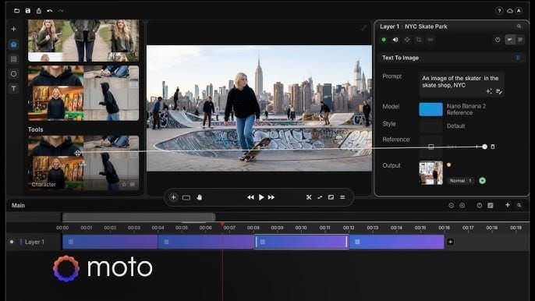The width and height of the screenshot is (535, 301).
Task: Click the timeline clock icon
Action: pos(480,205)
